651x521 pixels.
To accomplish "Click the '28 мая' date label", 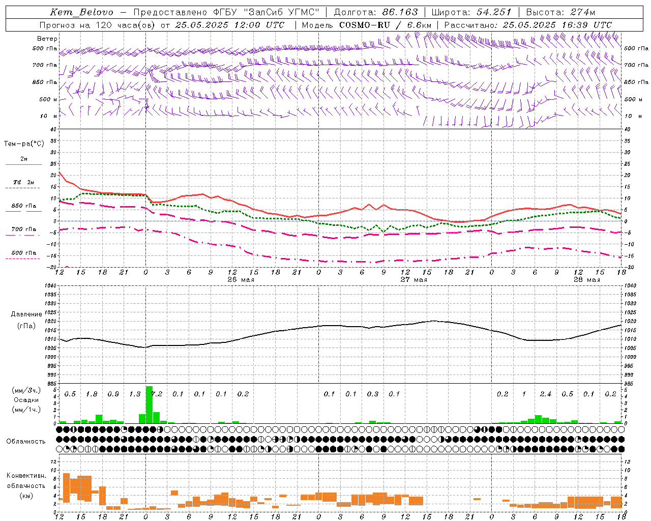I will (x=587, y=280).
